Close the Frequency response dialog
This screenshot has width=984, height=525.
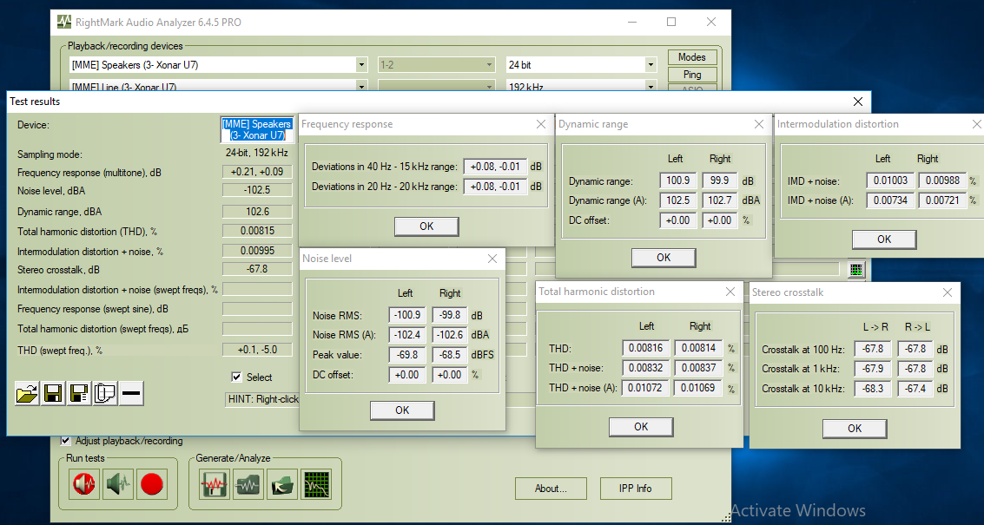click(x=541, y=124)
